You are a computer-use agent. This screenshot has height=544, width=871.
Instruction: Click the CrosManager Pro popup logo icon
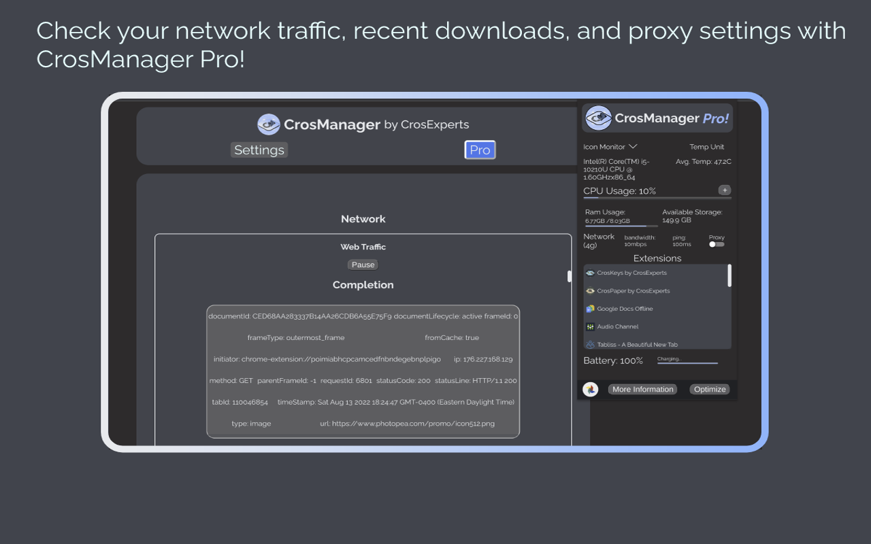[599, 118]
